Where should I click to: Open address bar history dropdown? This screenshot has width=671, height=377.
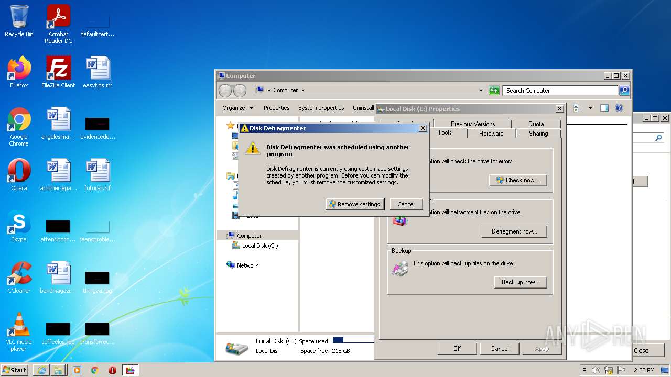(x=481, y=91)
